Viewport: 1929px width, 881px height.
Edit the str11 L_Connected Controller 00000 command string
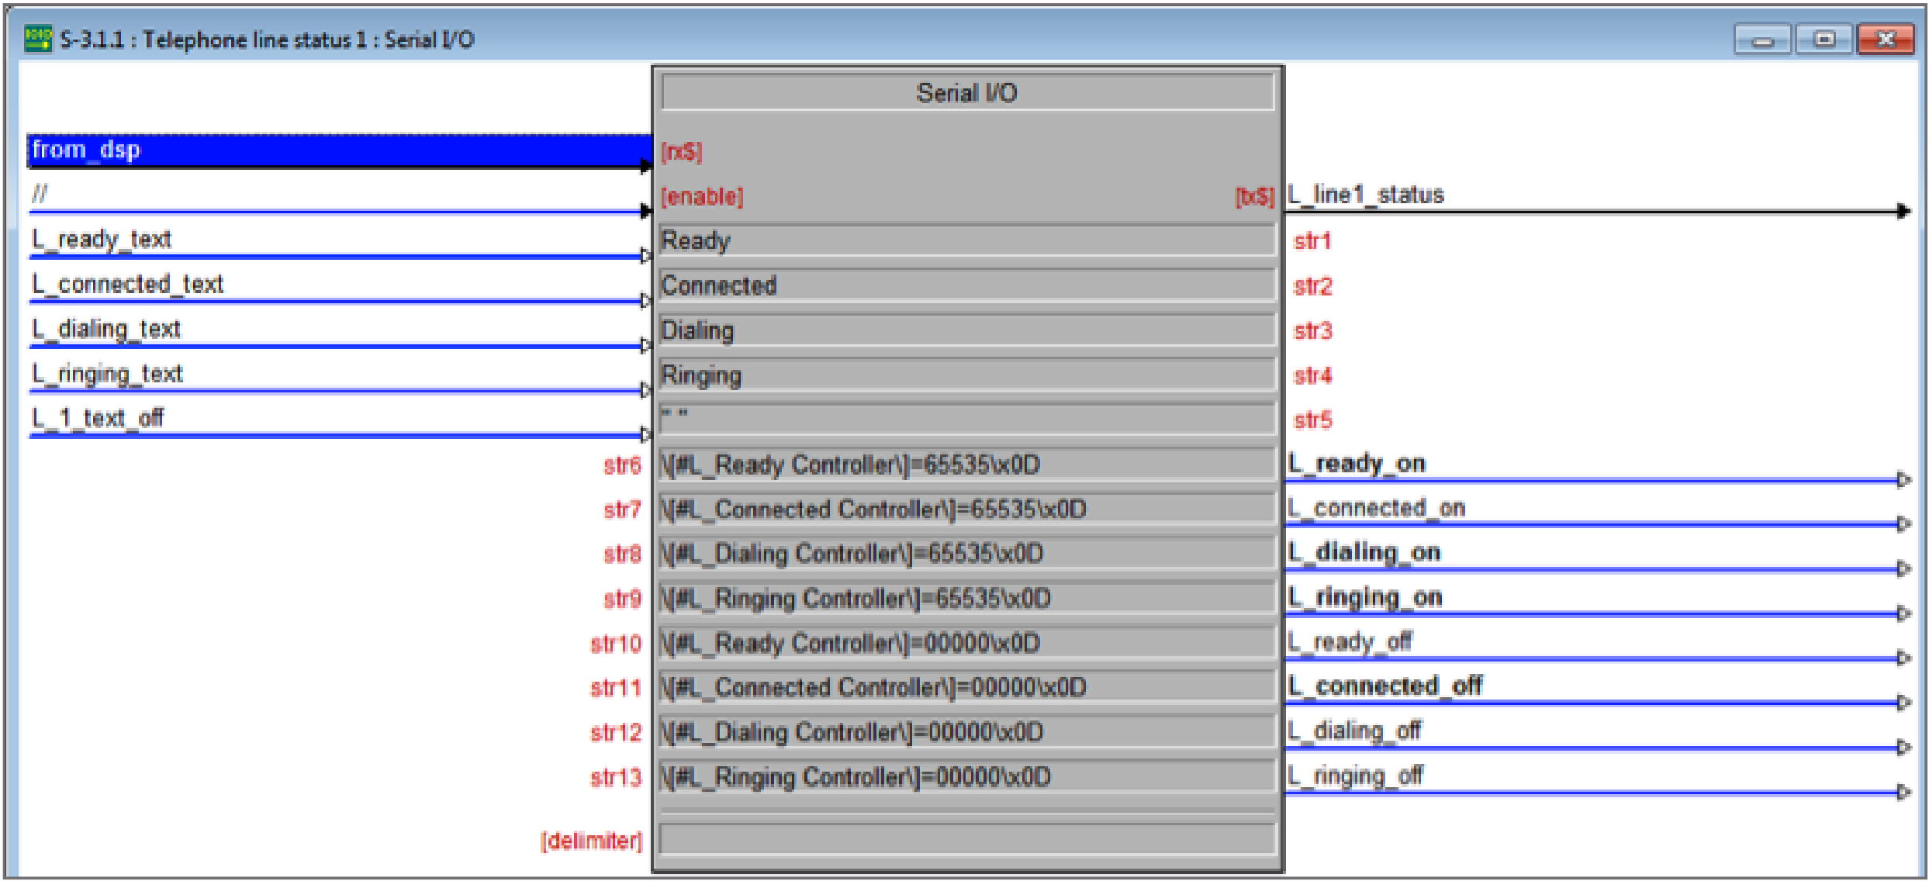point(962,688)
